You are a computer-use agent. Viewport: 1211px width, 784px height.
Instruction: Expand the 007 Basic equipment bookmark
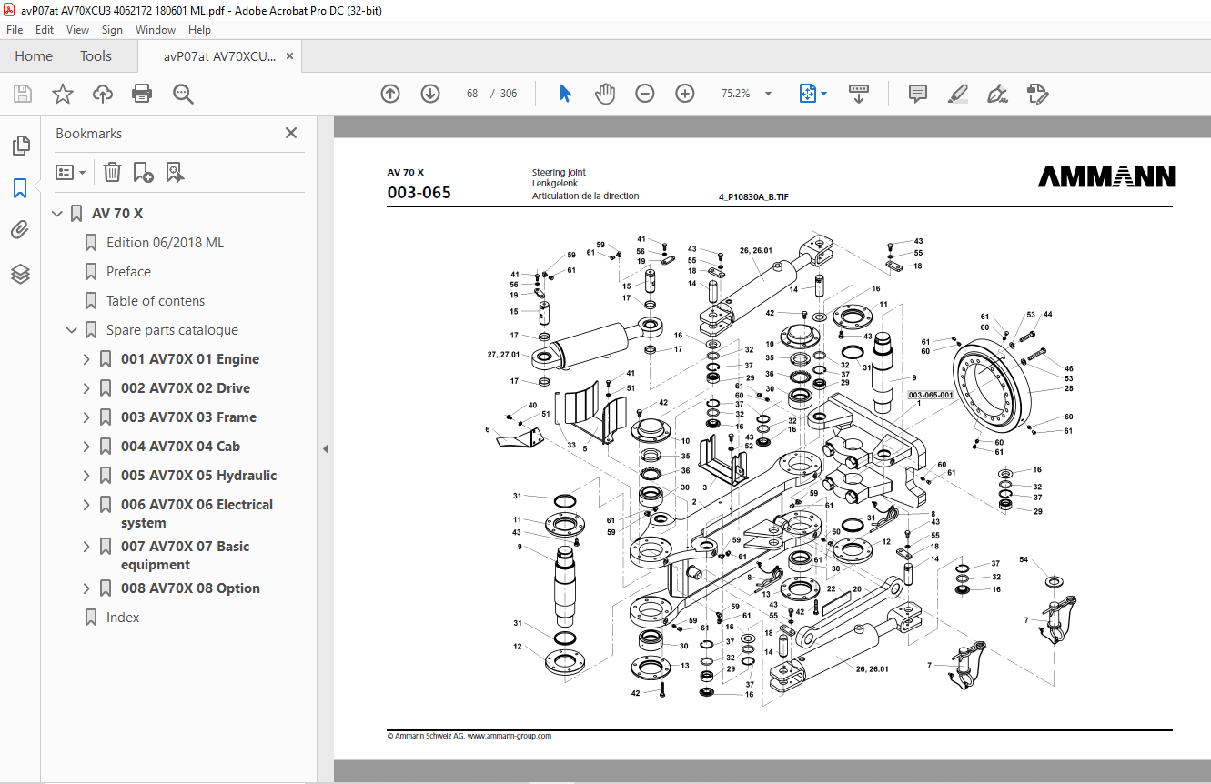coord(86,547)
